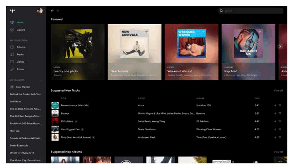Open Artists in My Collection
Screen dimensions: 292x168
point(20,69)
